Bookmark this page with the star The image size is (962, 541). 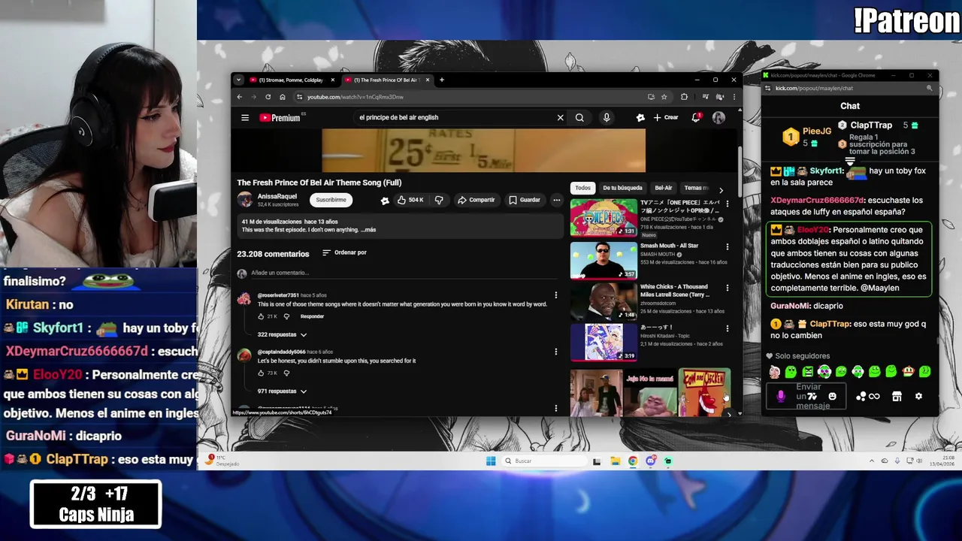664,97
